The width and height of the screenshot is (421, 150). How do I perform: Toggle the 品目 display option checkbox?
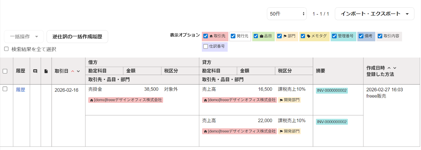click(256, 36)
